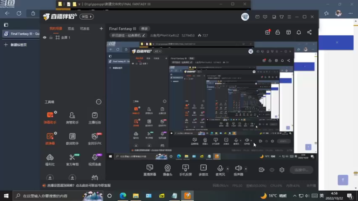Click browser refresh button

[19, 13]
